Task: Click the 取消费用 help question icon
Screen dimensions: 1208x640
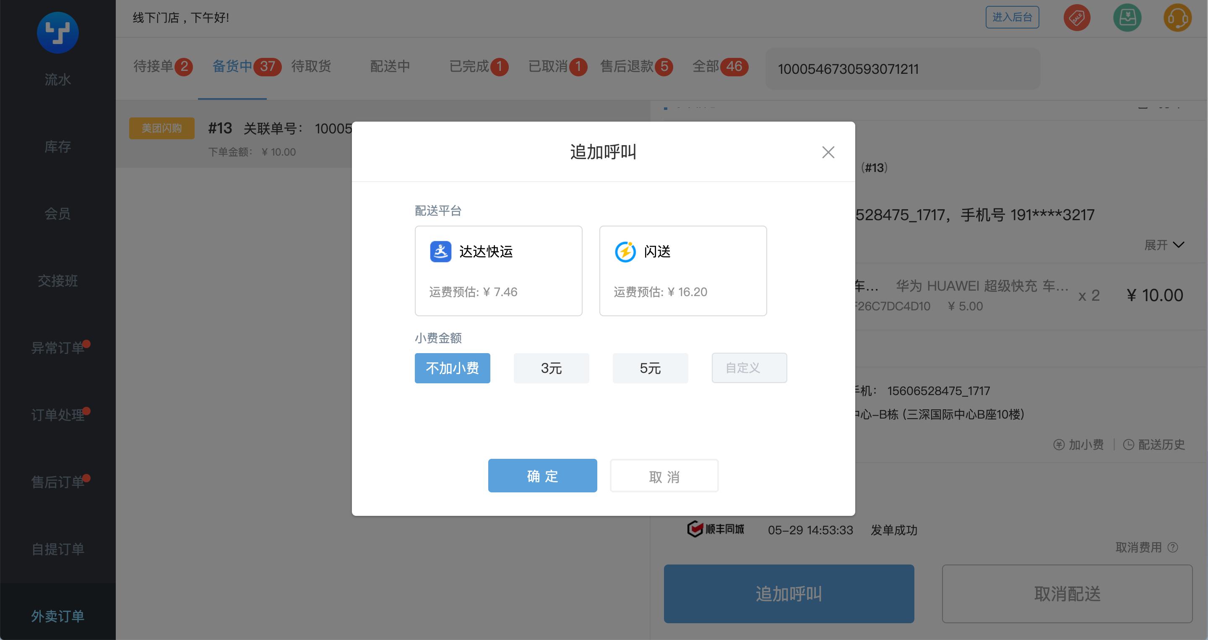Action: coord(1173,547)
